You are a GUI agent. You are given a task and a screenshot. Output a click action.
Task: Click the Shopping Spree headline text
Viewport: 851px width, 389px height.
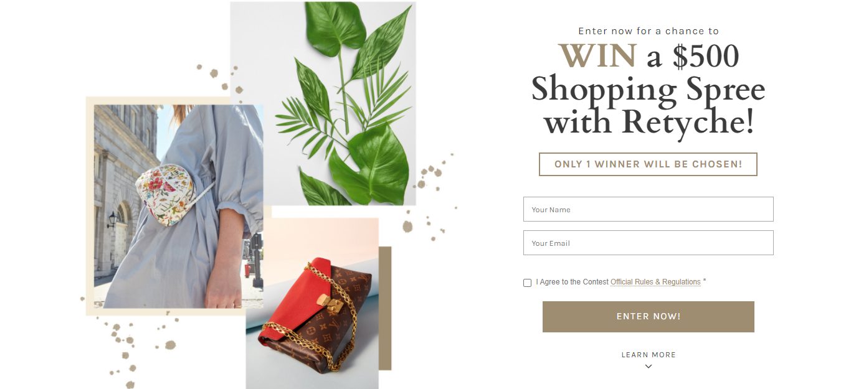[648, 89]
